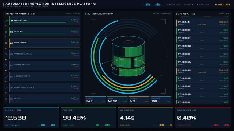
Task: Click the 3D cylinder part model
Action: [128, 56]
